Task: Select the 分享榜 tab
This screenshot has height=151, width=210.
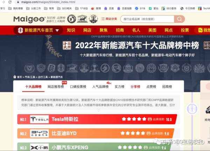Action: 135,87
